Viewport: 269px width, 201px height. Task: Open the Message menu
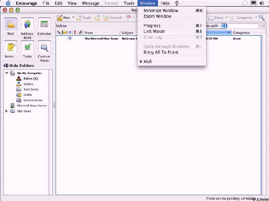90,3
